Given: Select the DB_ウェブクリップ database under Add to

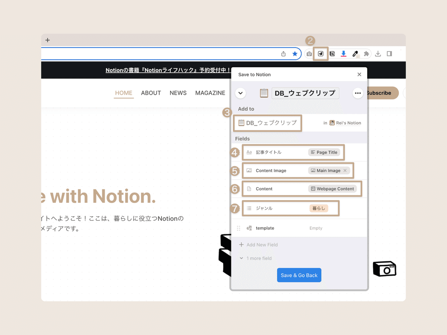Looking at the screenshot, I should pos(268,123).
